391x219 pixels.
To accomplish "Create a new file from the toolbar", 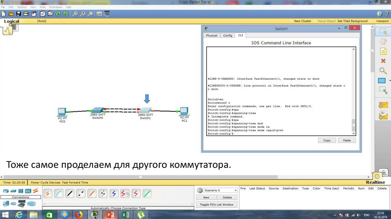I will (3, 14).
